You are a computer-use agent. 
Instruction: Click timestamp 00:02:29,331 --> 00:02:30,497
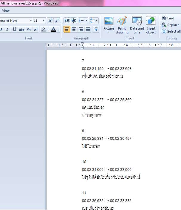[x=107, y=139]
